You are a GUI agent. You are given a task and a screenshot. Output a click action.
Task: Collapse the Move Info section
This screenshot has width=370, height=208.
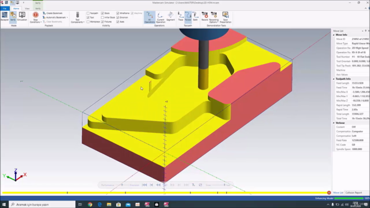point(334,35)
